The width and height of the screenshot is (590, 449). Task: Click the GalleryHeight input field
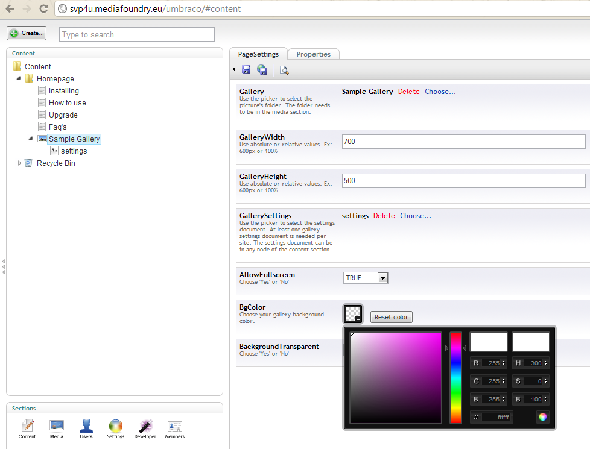point(463,180)
